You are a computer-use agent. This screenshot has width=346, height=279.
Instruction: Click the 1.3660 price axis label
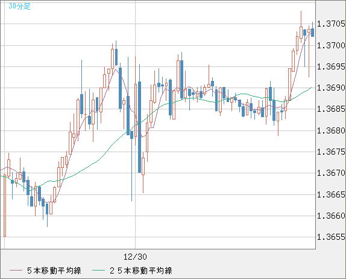coord(331,216)
